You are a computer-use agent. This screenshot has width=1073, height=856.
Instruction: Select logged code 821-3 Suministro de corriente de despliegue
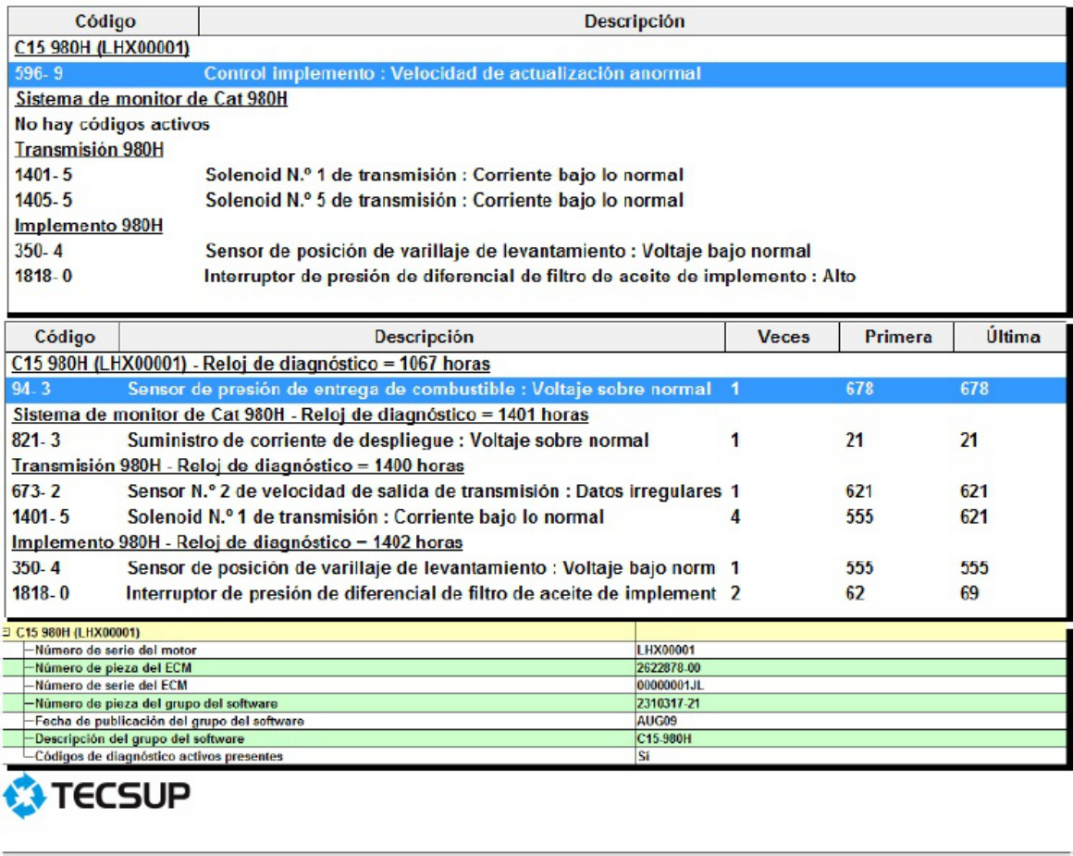[536, 440]
